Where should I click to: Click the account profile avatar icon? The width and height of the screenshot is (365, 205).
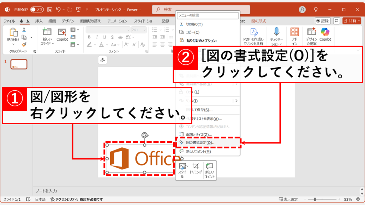(x=302, y=10)
